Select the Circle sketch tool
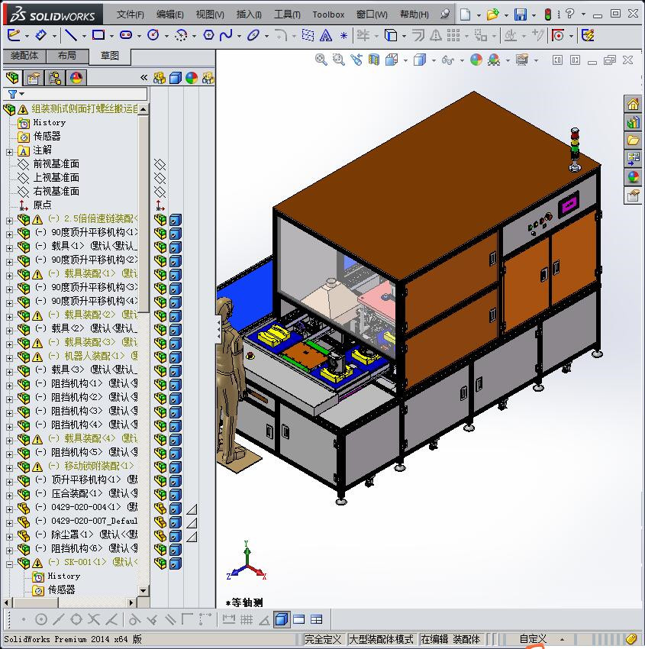 pyautogui.click(x=153, y=35)
